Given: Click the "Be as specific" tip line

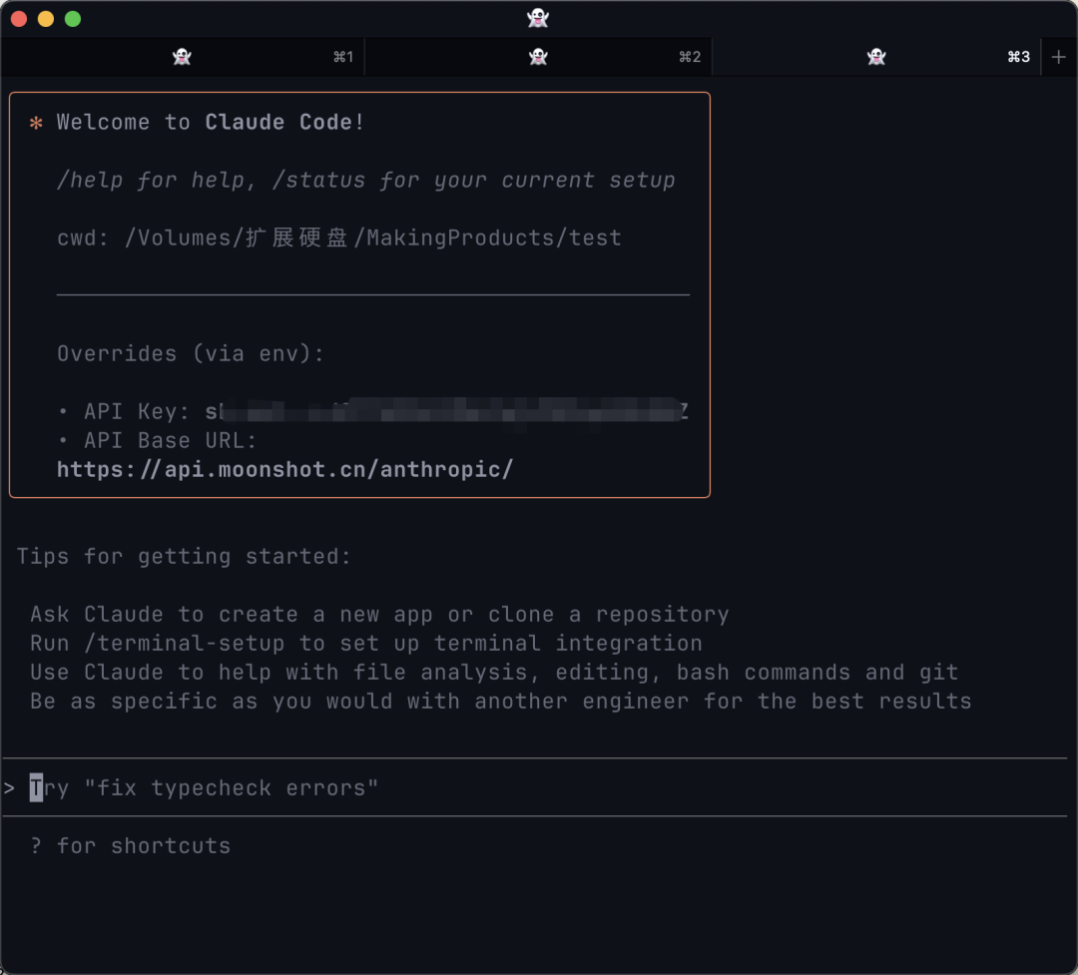Looking at the screenshot, I should [500, 702].
